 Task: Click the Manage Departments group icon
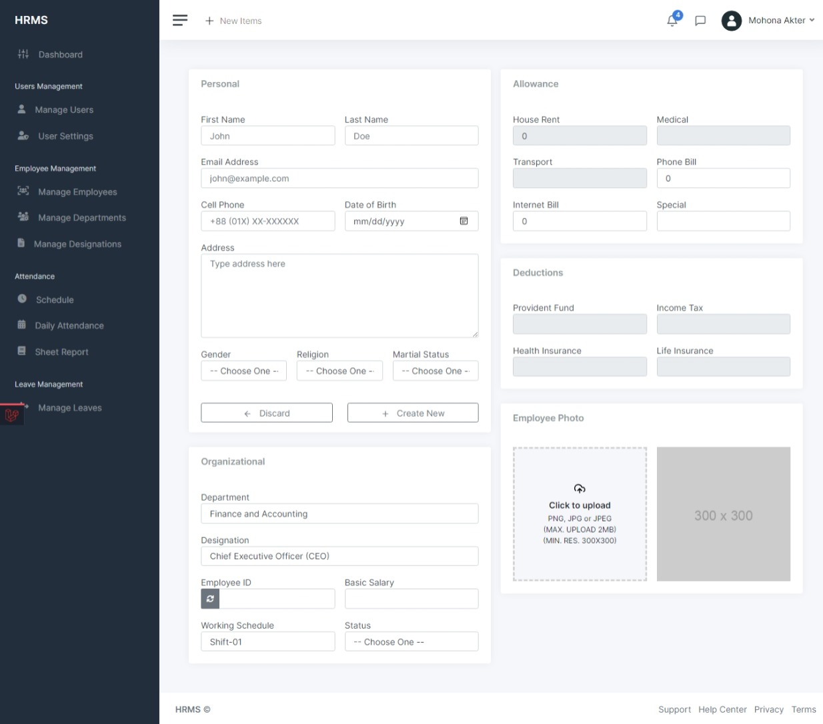pyautogui.click(x=23, y=217)
